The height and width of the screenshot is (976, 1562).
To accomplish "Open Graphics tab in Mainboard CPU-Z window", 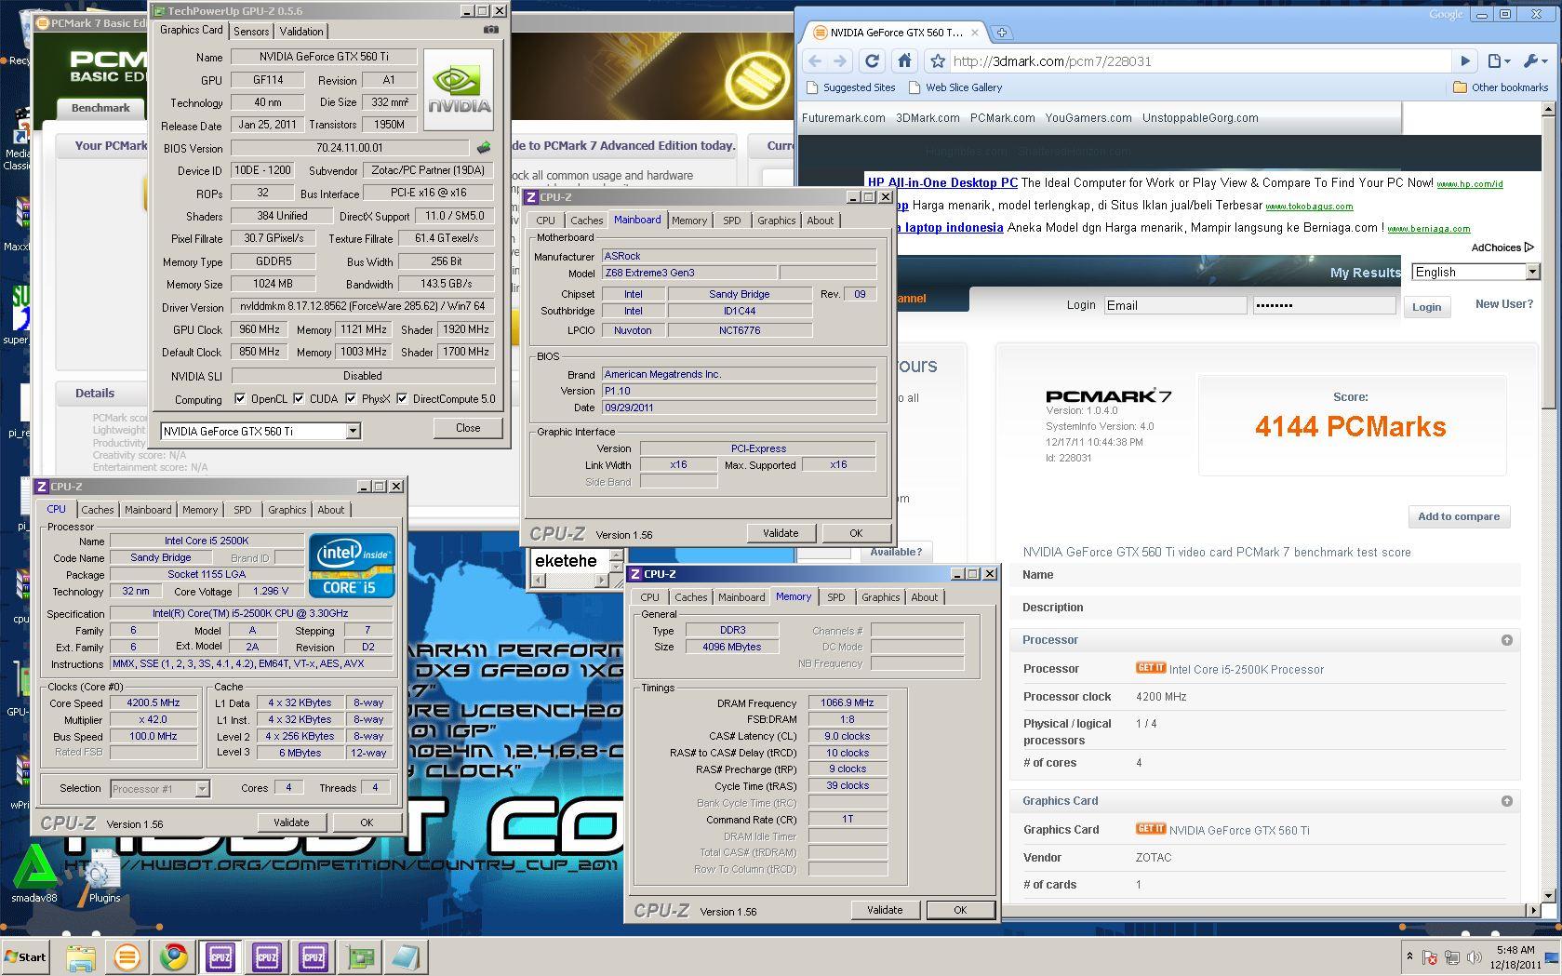I will [x=776, y=221].
